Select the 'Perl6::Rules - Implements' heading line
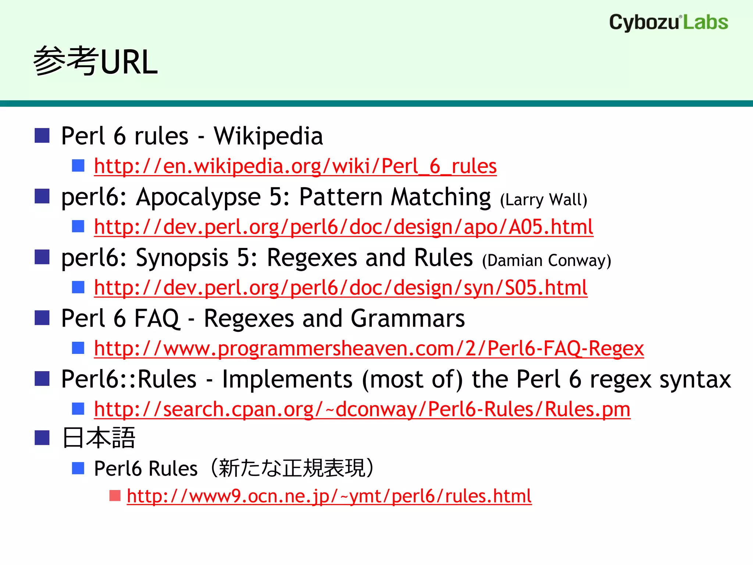Image resolution: width=753 pixels, height=565 pixels. (396, 379)
